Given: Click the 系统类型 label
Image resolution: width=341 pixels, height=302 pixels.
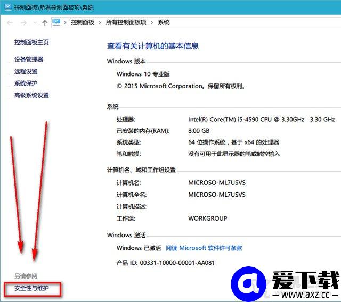Looking at the screenshot, I should [x=129, y=142].
